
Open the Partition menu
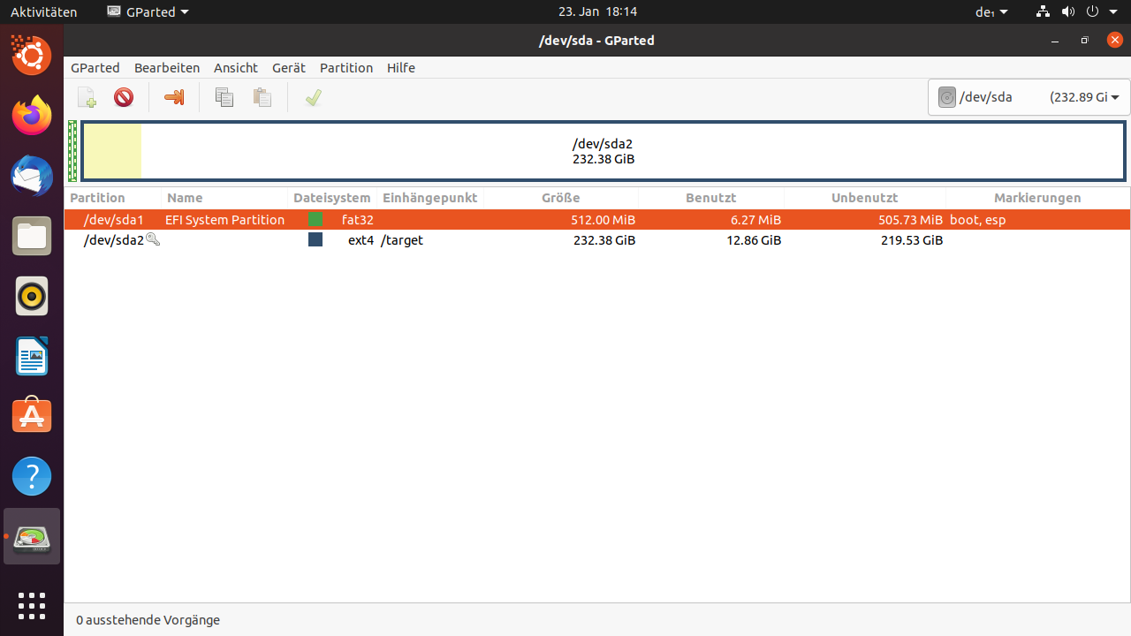(346, 68)
